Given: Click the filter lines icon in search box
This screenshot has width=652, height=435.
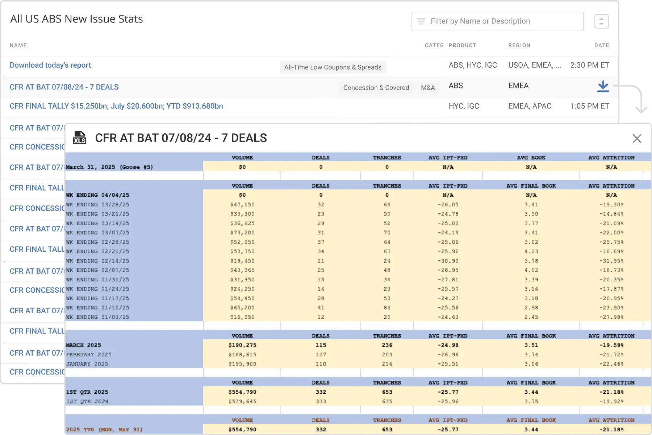Looking at the screenshot, I should 421,21.
